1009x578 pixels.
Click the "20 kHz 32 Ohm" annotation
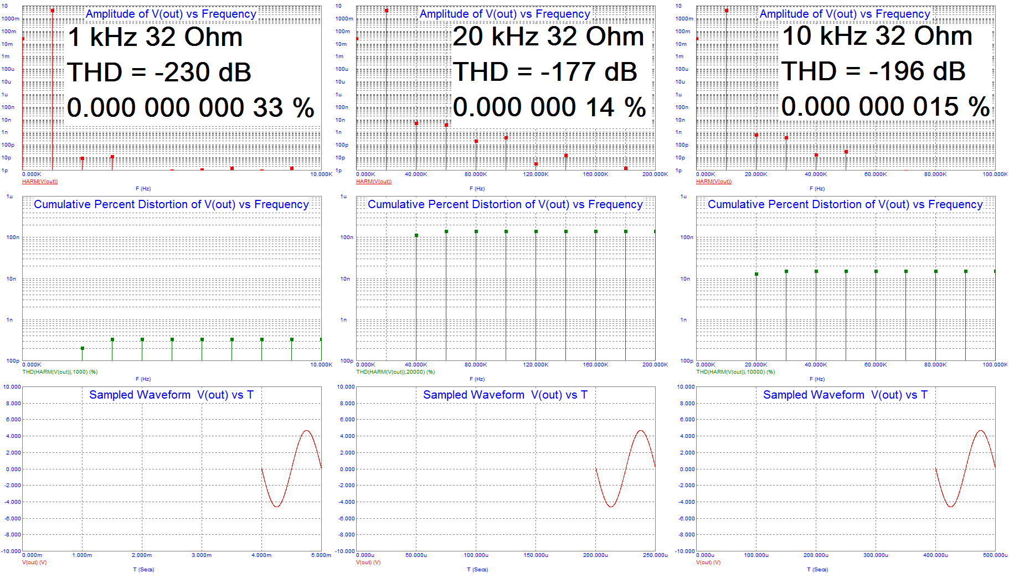(x=548, y=37)
